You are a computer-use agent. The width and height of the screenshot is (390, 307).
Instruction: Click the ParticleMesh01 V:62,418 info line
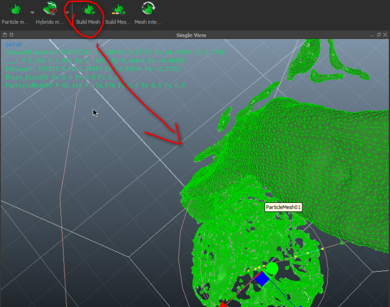95,85
